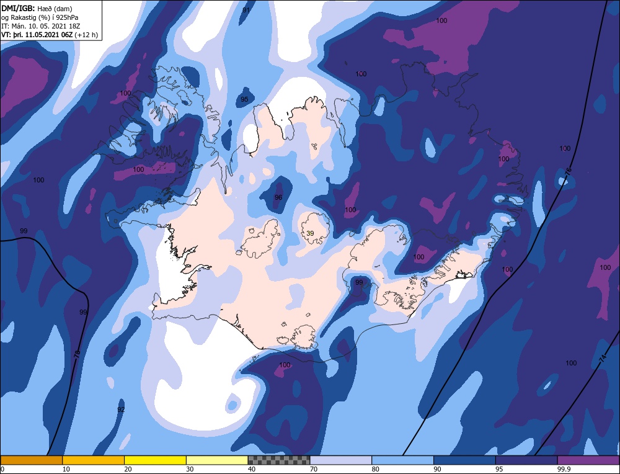Click the gray checkered 40–70 legend swatch
The height and width of the screenshot is (474, 620).
[x=279, y=460]
